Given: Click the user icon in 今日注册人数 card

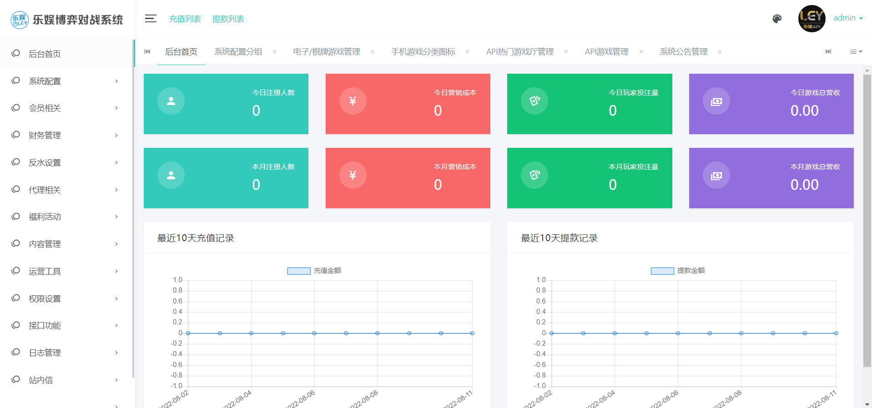Looking at the screenshot, I should [x=171, y=101].
